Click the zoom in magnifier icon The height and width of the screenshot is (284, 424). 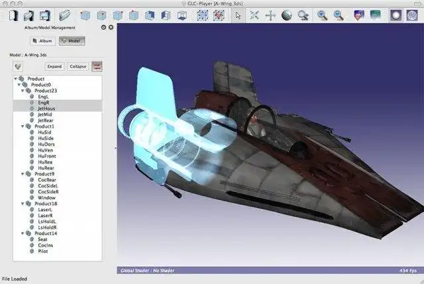[323, 15]
